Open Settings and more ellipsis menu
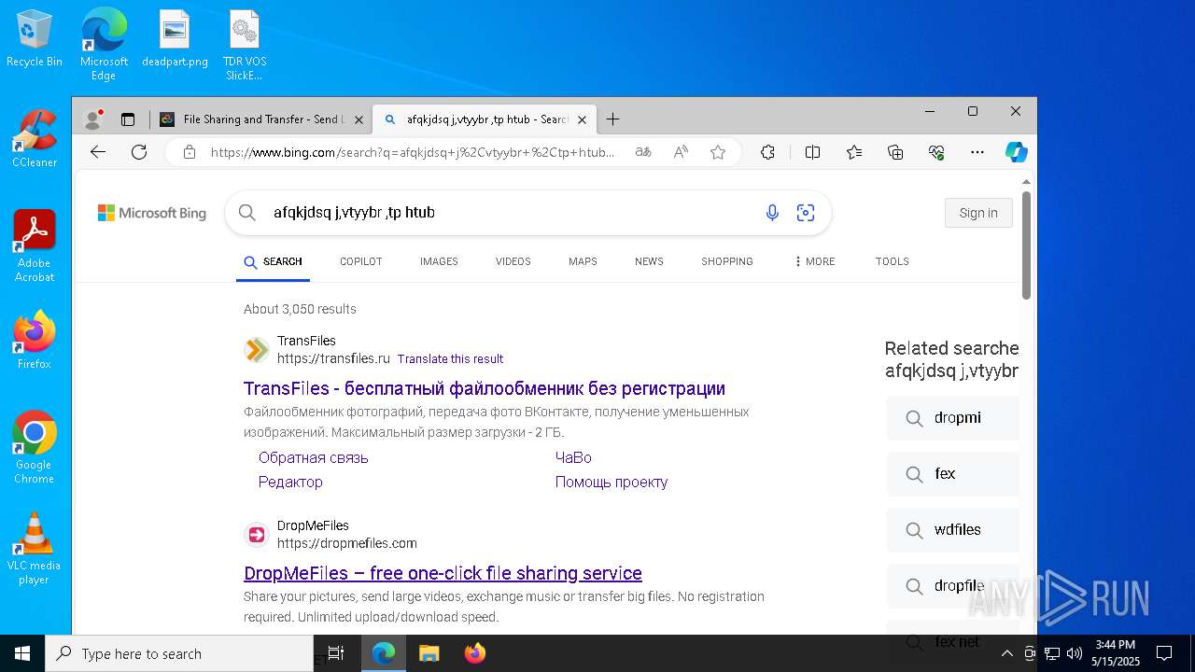Viewport: 1195px width, 672px height. tap(977, 152)
